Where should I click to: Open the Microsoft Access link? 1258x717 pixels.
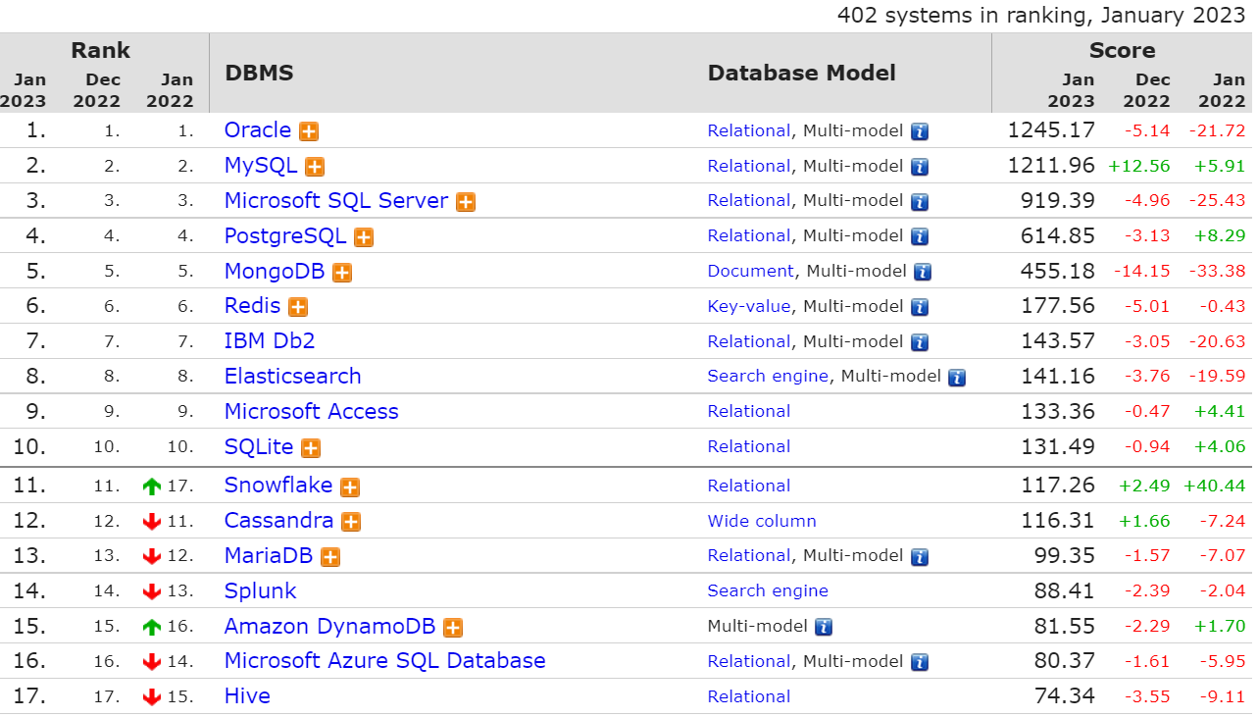coord(312,412)
